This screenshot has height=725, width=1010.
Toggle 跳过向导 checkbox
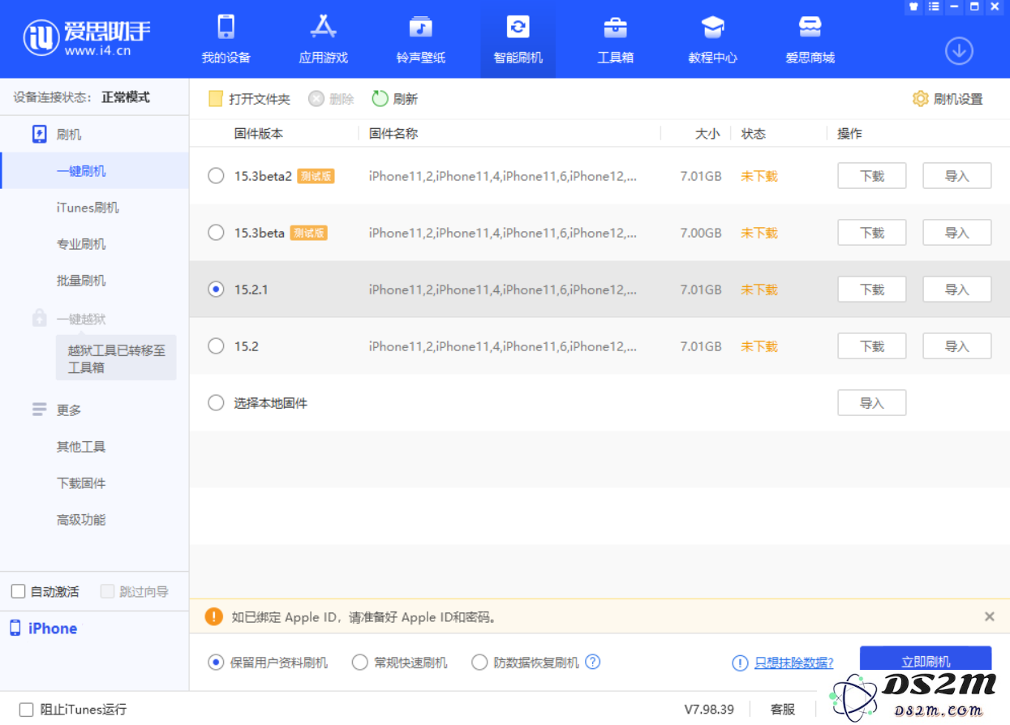pos(107,591)
